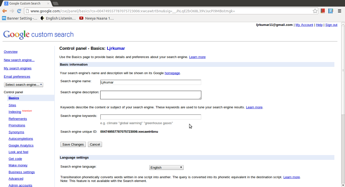Bookmark this page with the star icon
Image resolution: width=345 pixels, height=187 pixels.
(315, 11)
